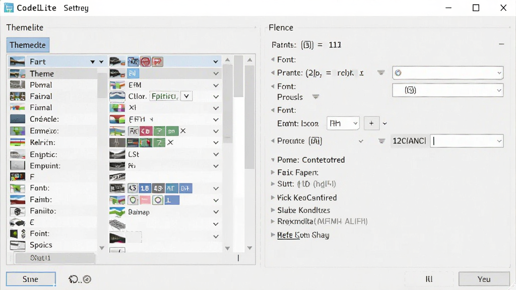The height and width of the screenshot is (290, 516).
Task: Expand the LSt row chevron
Action: [216, 154]
